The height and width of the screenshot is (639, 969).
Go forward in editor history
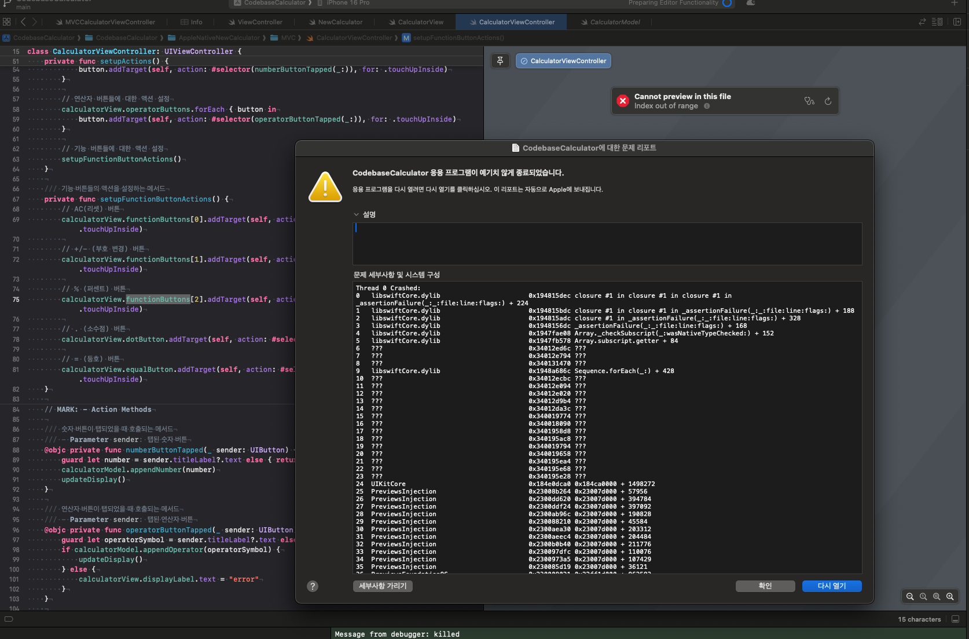35,22
